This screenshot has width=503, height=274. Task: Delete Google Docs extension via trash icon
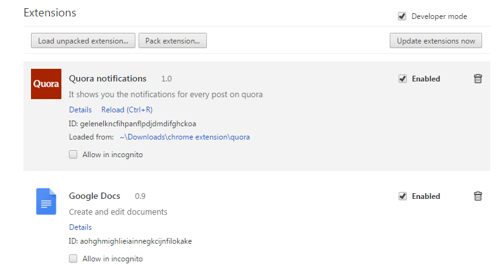[478, 196]
